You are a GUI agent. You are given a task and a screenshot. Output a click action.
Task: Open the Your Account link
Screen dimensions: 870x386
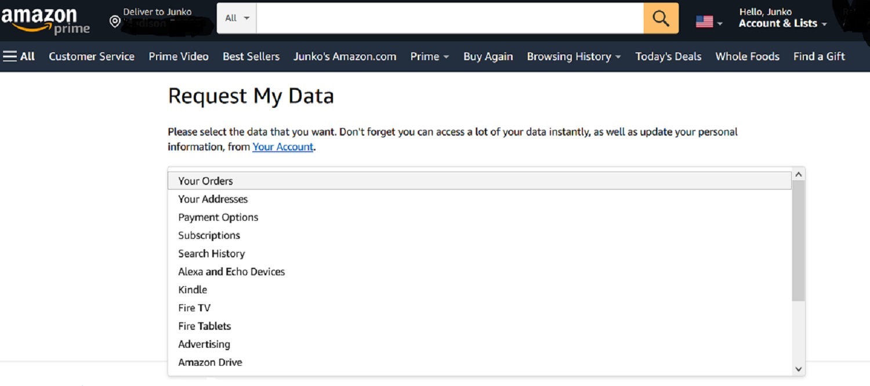[x=282, y=147]
